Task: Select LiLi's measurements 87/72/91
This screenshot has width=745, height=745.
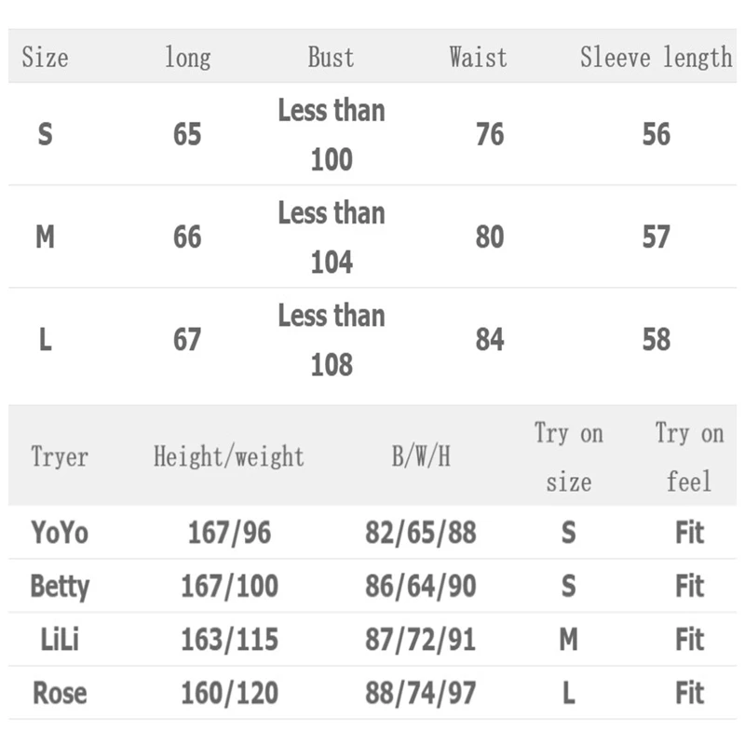Action: tap(421, 641)
